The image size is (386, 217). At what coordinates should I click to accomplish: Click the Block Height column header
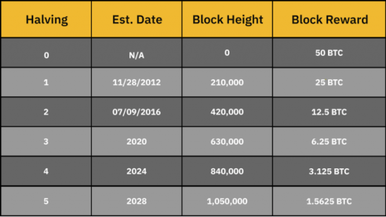coord(227,19)
